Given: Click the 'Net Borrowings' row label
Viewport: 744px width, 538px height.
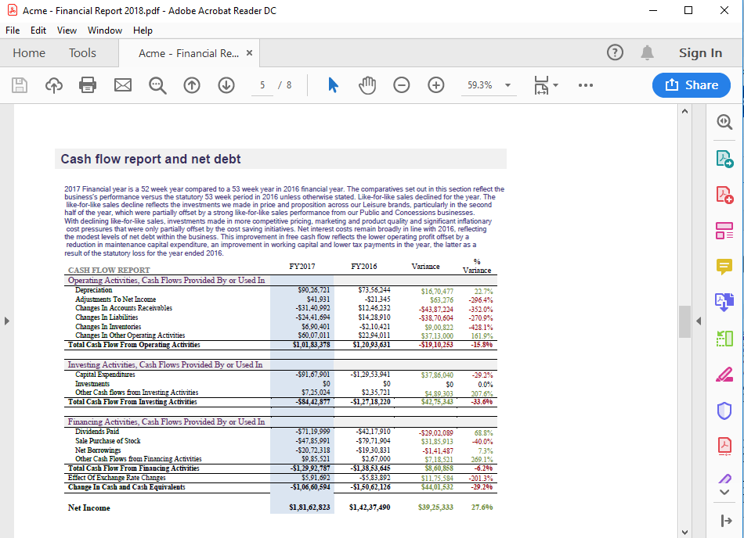Looking at the screenshot, I should [x=98, y=450].
